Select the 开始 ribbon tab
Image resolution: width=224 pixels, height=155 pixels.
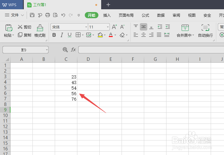(92, 15)
